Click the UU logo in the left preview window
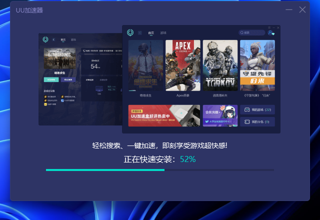This screenshot has height=220, width=320. [x=45, y=39]
